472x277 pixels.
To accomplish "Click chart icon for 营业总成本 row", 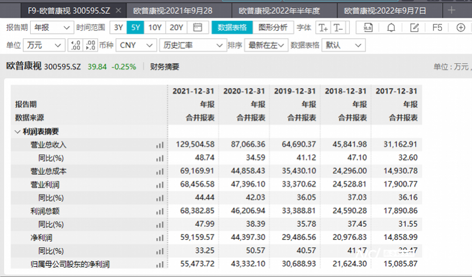I will tap(160, 171).
